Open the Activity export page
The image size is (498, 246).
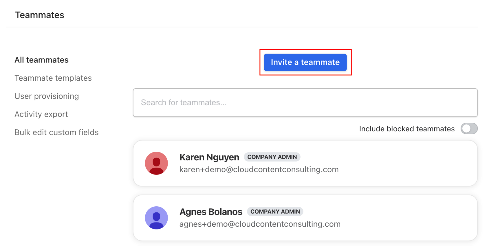pyautogui.click(x=41, y=114)
